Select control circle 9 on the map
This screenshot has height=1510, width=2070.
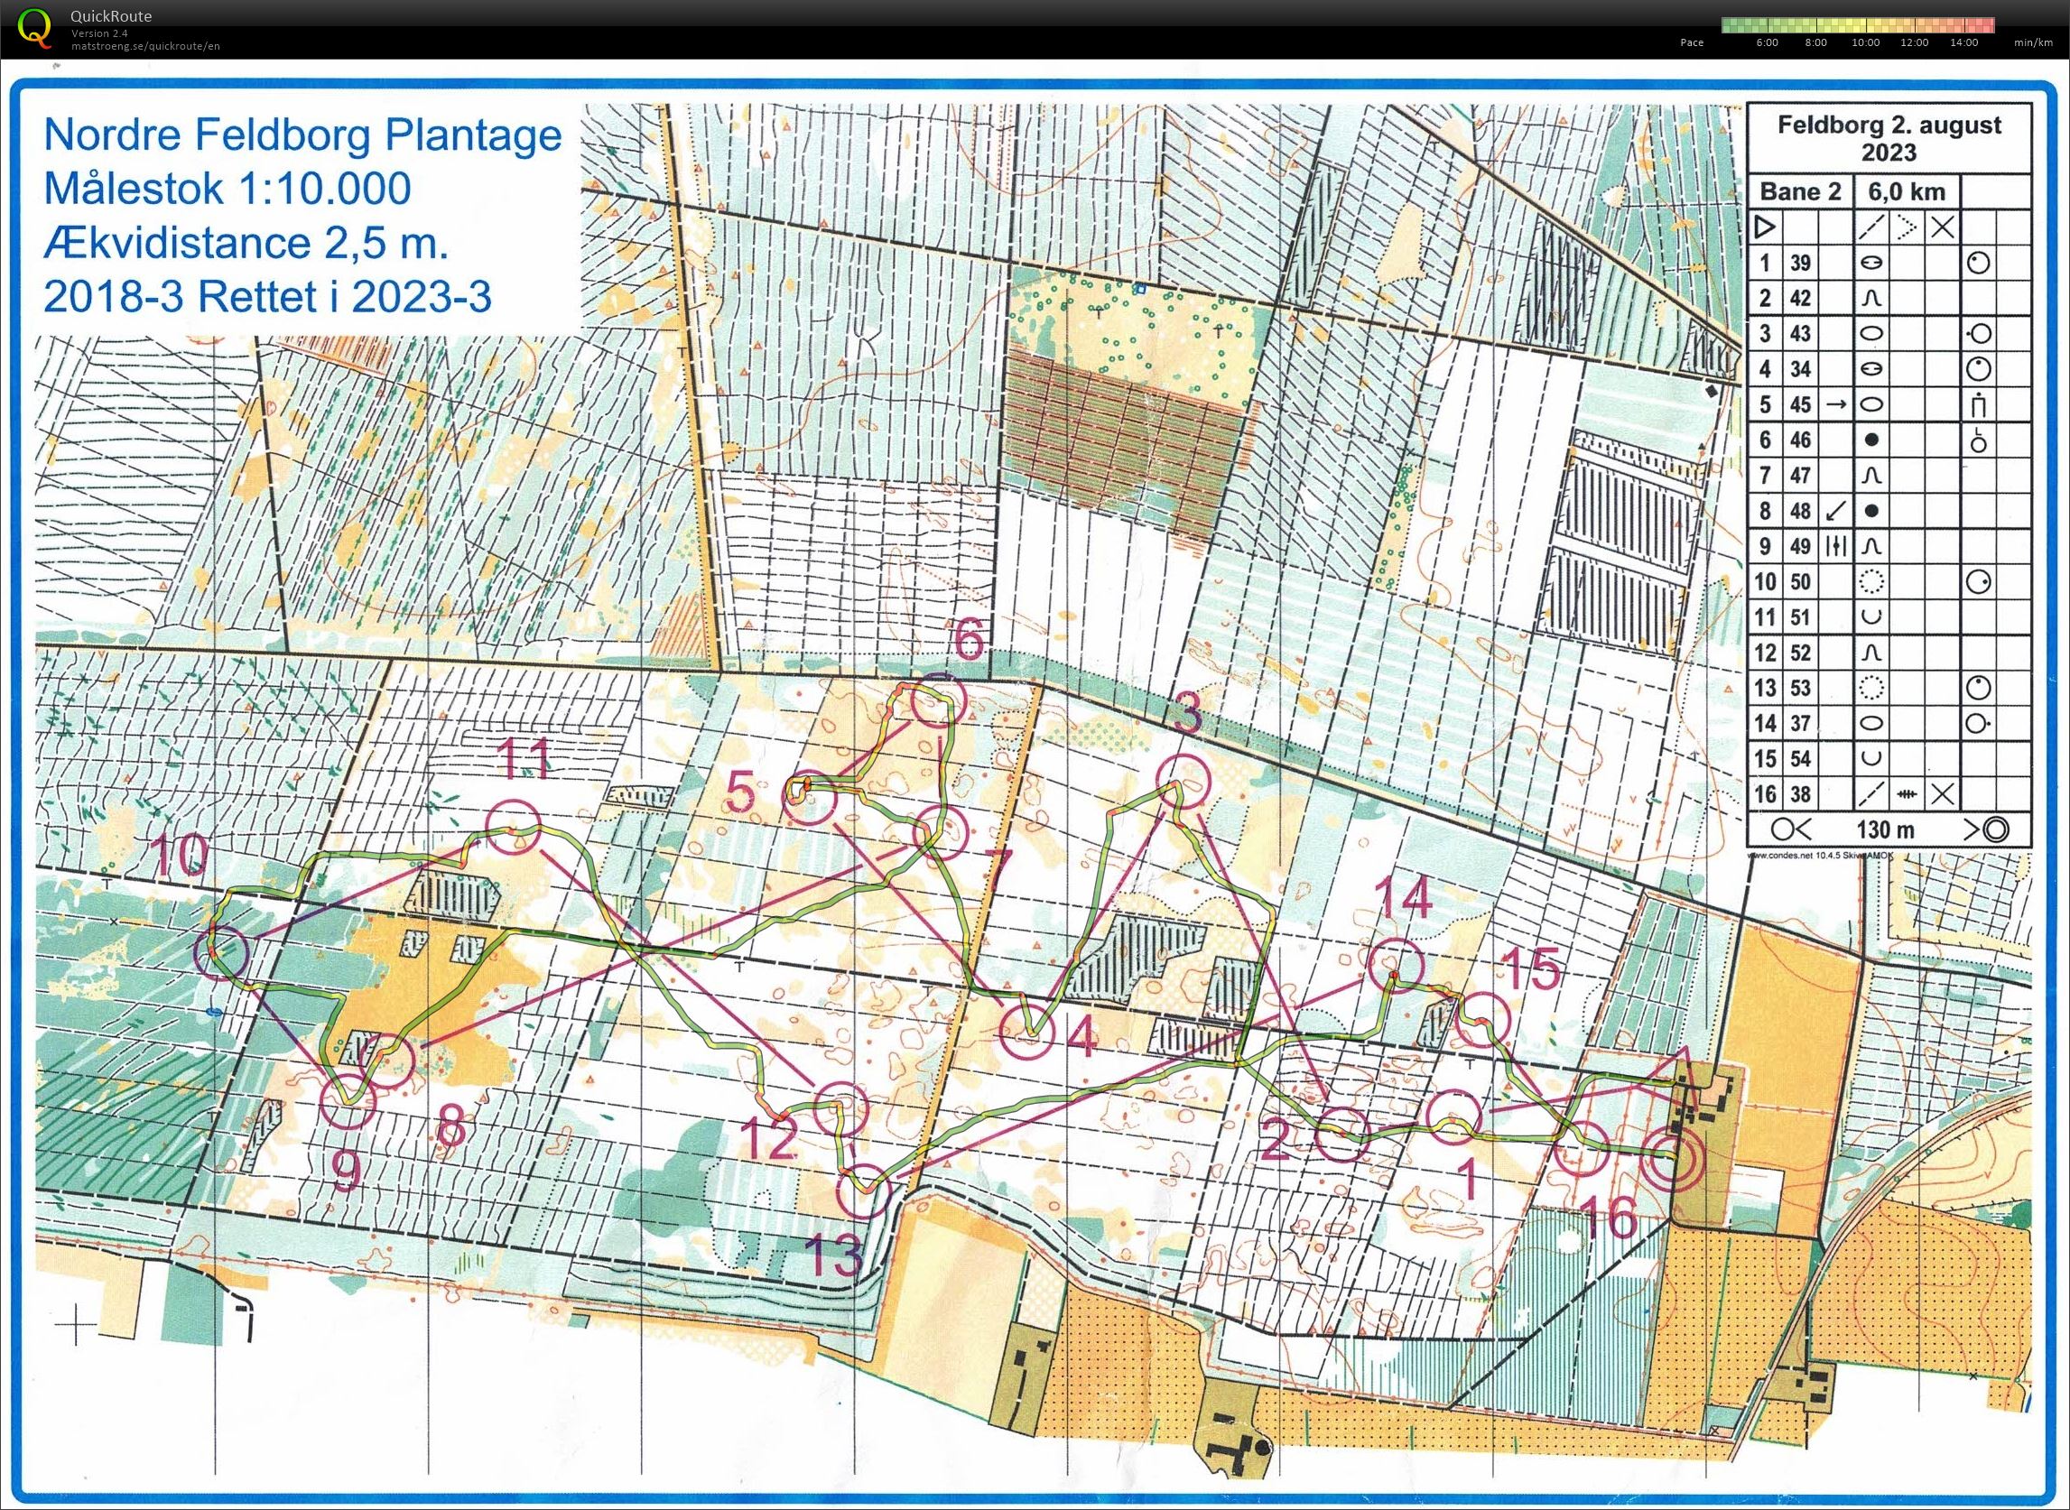click(349, 1101)
